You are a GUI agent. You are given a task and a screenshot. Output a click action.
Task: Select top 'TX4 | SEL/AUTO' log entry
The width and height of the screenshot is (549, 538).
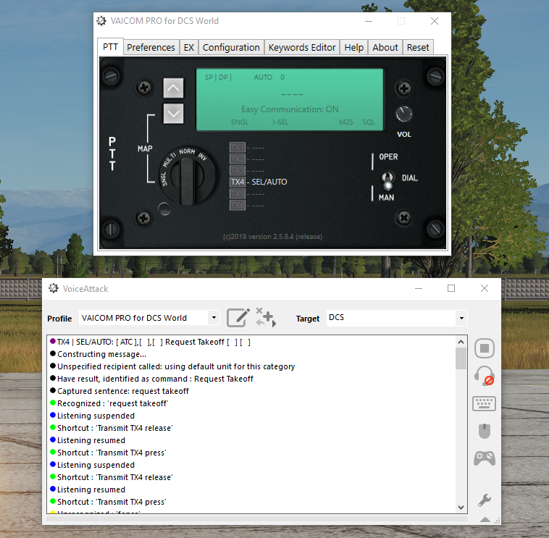[154, 342]
